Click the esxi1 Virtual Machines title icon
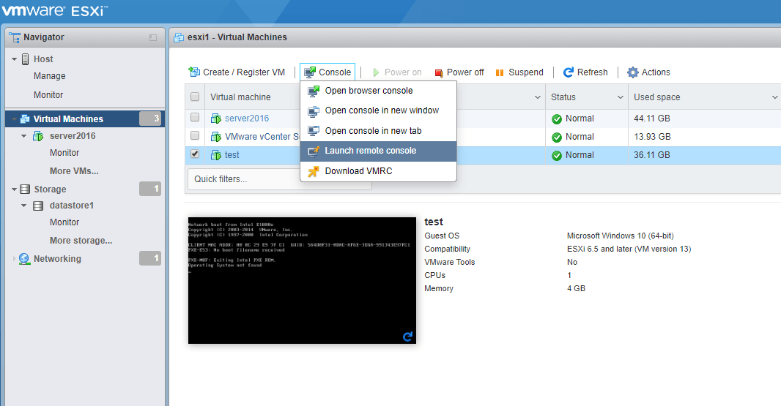Screen dimensions: 781x406 coord(178,37)
